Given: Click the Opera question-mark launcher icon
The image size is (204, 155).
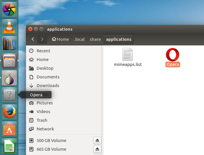Looking at the screenshot, I should point(9,95).
